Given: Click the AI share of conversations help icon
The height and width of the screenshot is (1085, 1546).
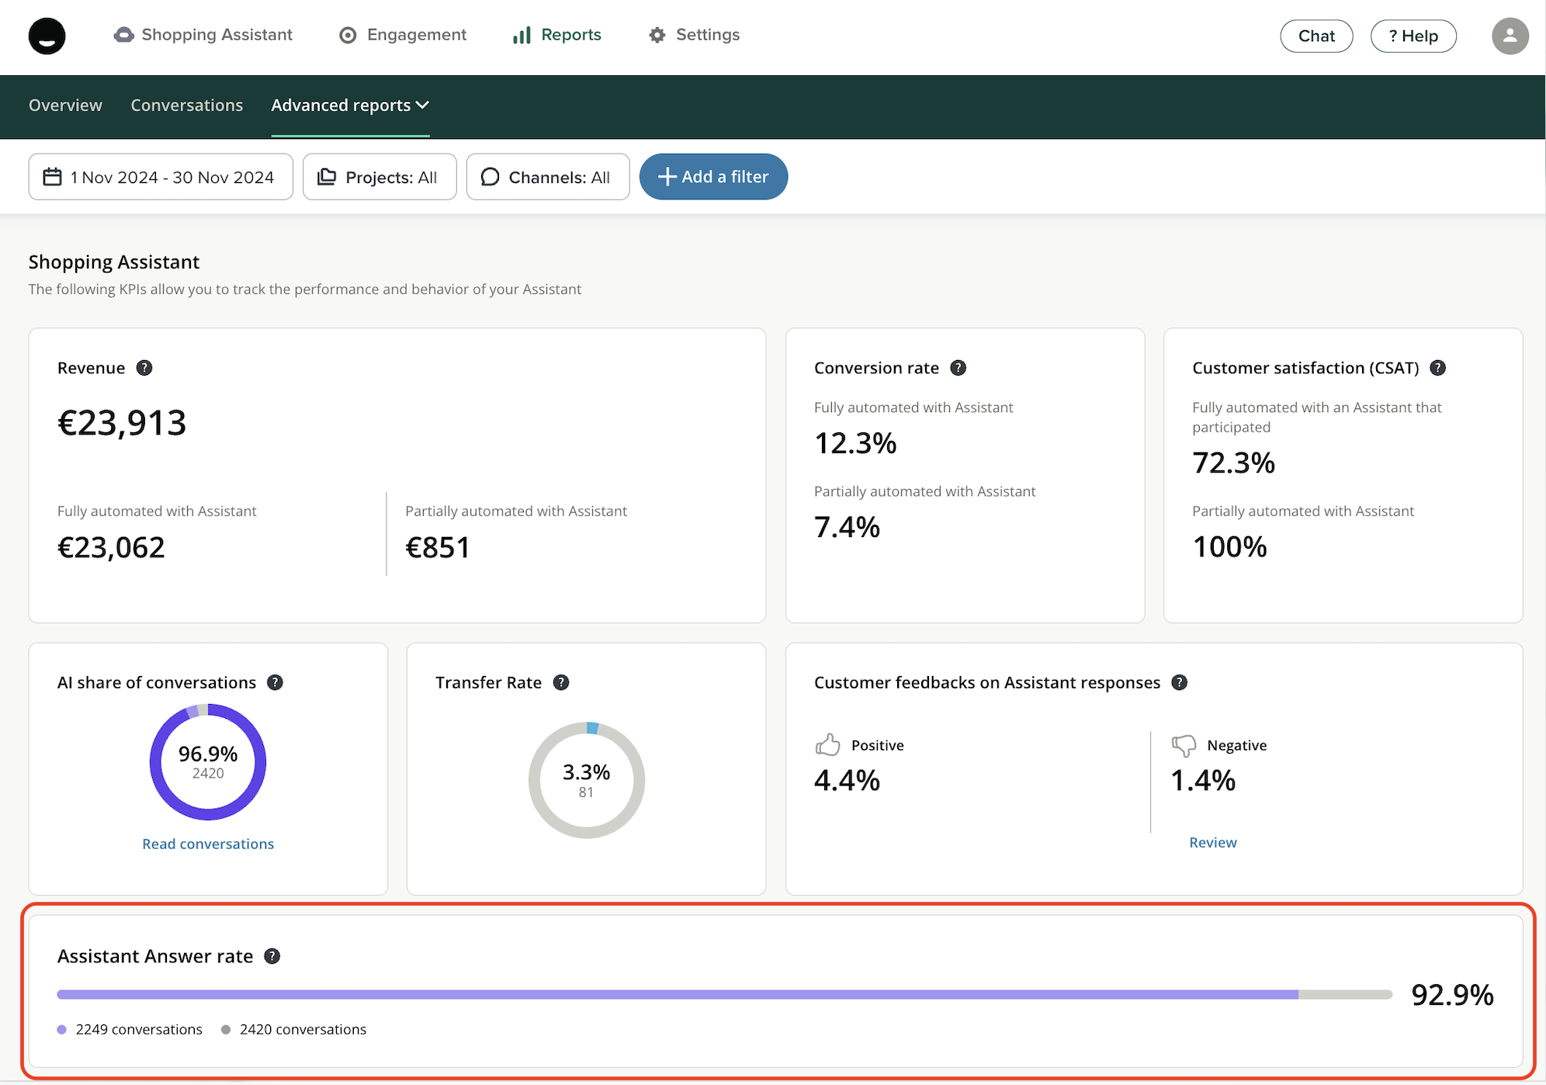Looking at the screenshot, I should [275, 682].
